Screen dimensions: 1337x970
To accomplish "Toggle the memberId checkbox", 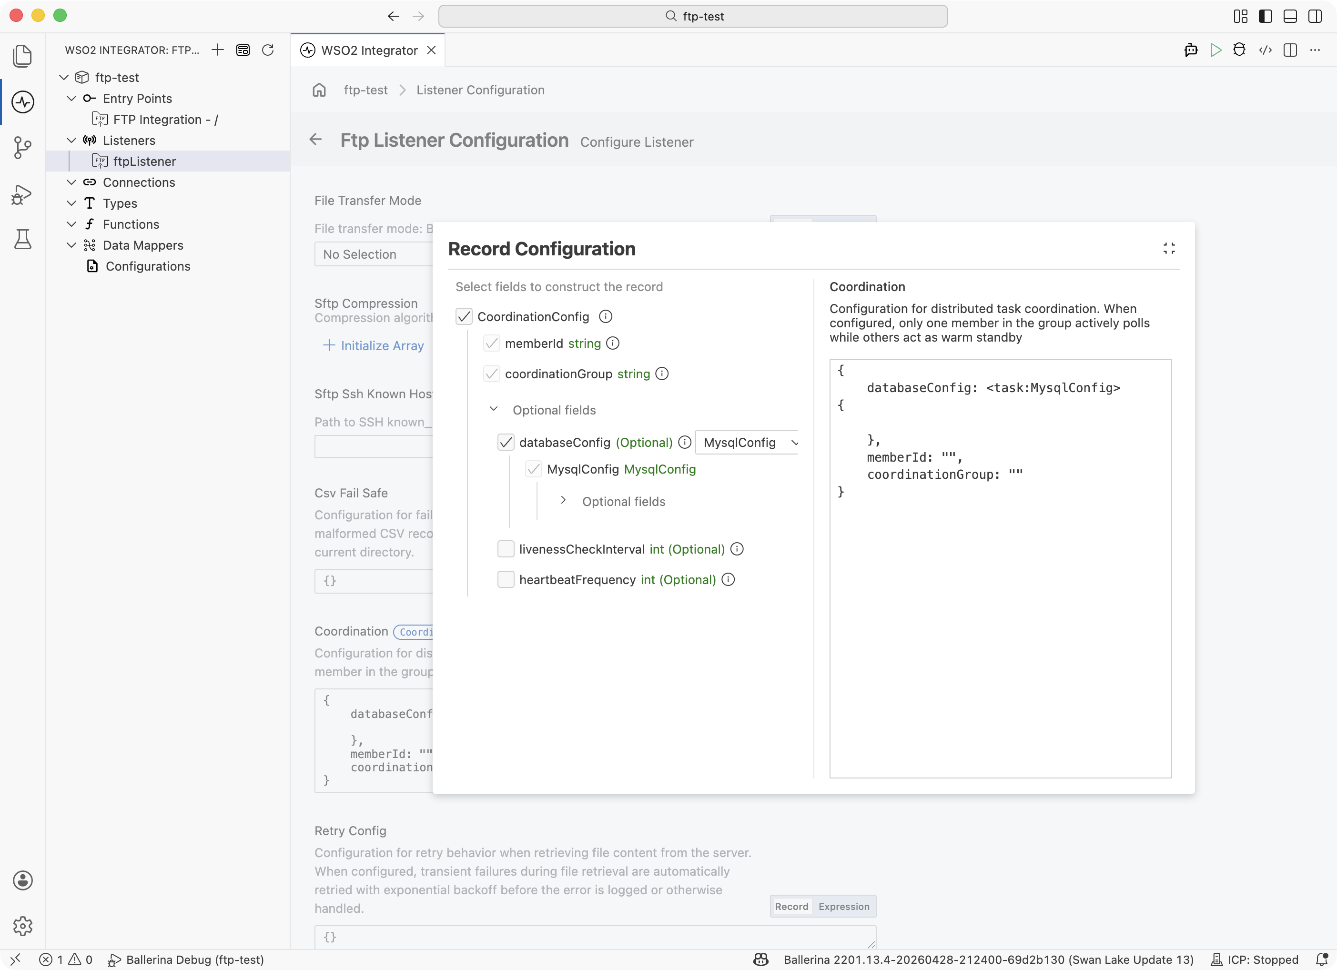I will click(492, 343).
